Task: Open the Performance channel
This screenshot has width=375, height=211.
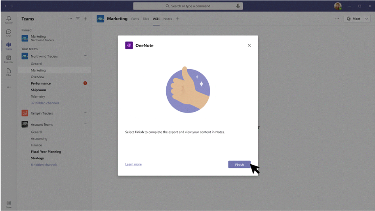Action: coord(41,83)
